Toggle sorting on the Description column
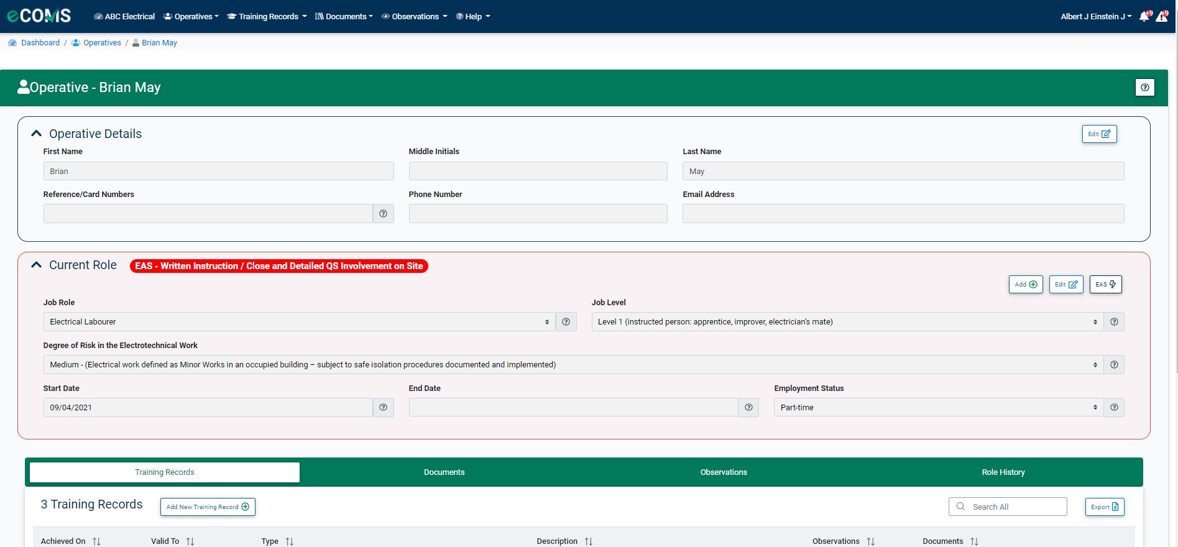Viewport: 1178px width, 547px height. click(588, 541)
